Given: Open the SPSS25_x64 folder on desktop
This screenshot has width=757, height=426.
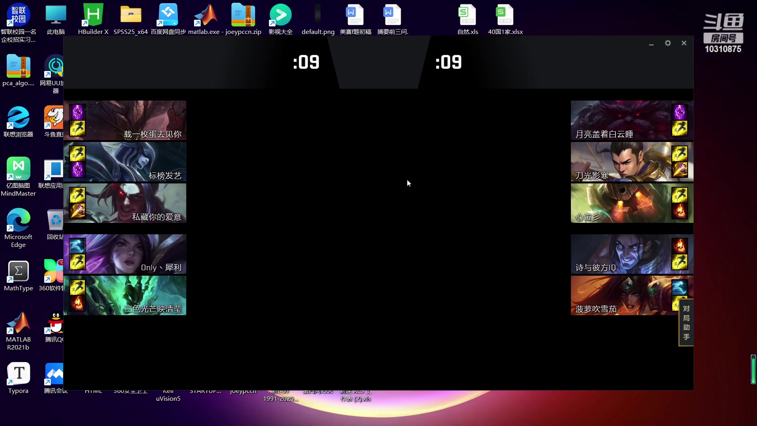Looking at the screenshot, I should [131, 19].
